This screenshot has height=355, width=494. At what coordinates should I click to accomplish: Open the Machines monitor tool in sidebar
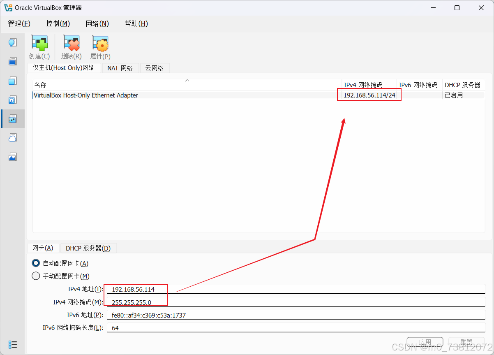coord(13,62)
